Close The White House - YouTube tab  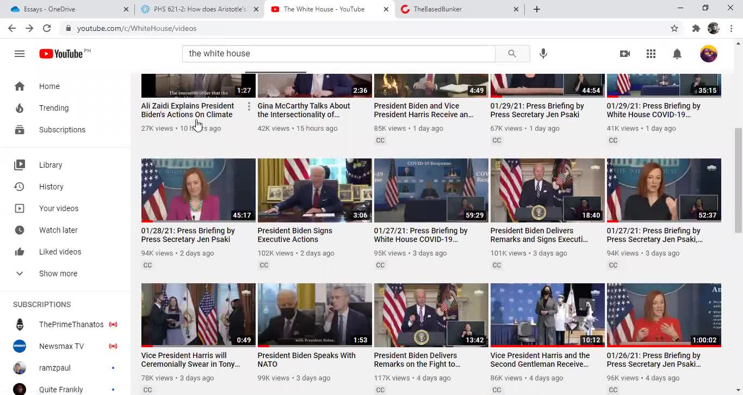[x=386, y=9]
